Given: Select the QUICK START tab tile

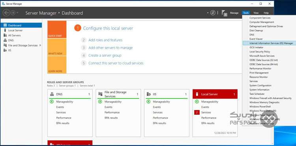Looking at the screenshot, I should tap(57, 30).
